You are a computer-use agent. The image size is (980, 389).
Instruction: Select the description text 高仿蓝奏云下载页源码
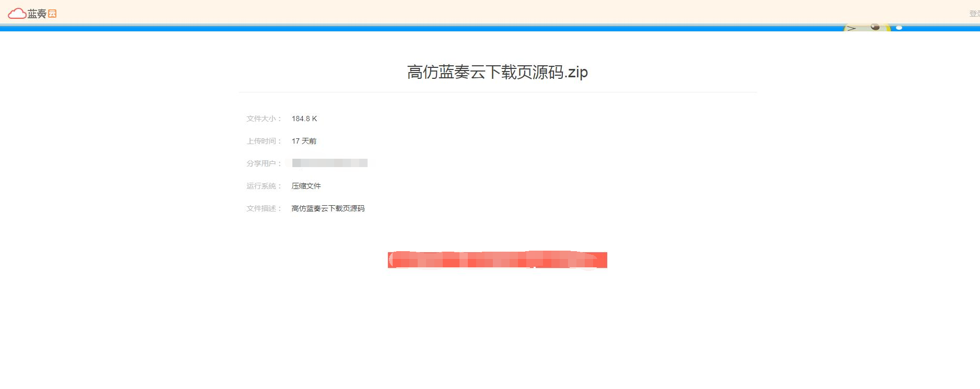328,208
